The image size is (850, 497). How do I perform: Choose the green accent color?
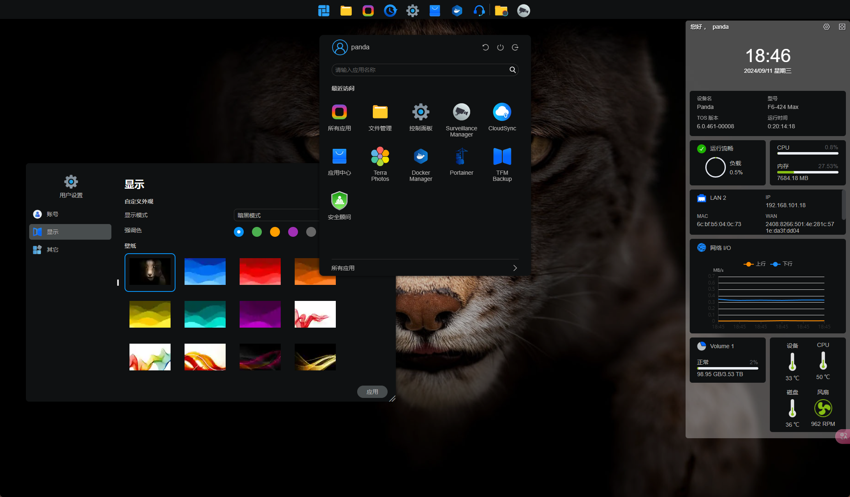pyautogui.click(x=257, y=232)
